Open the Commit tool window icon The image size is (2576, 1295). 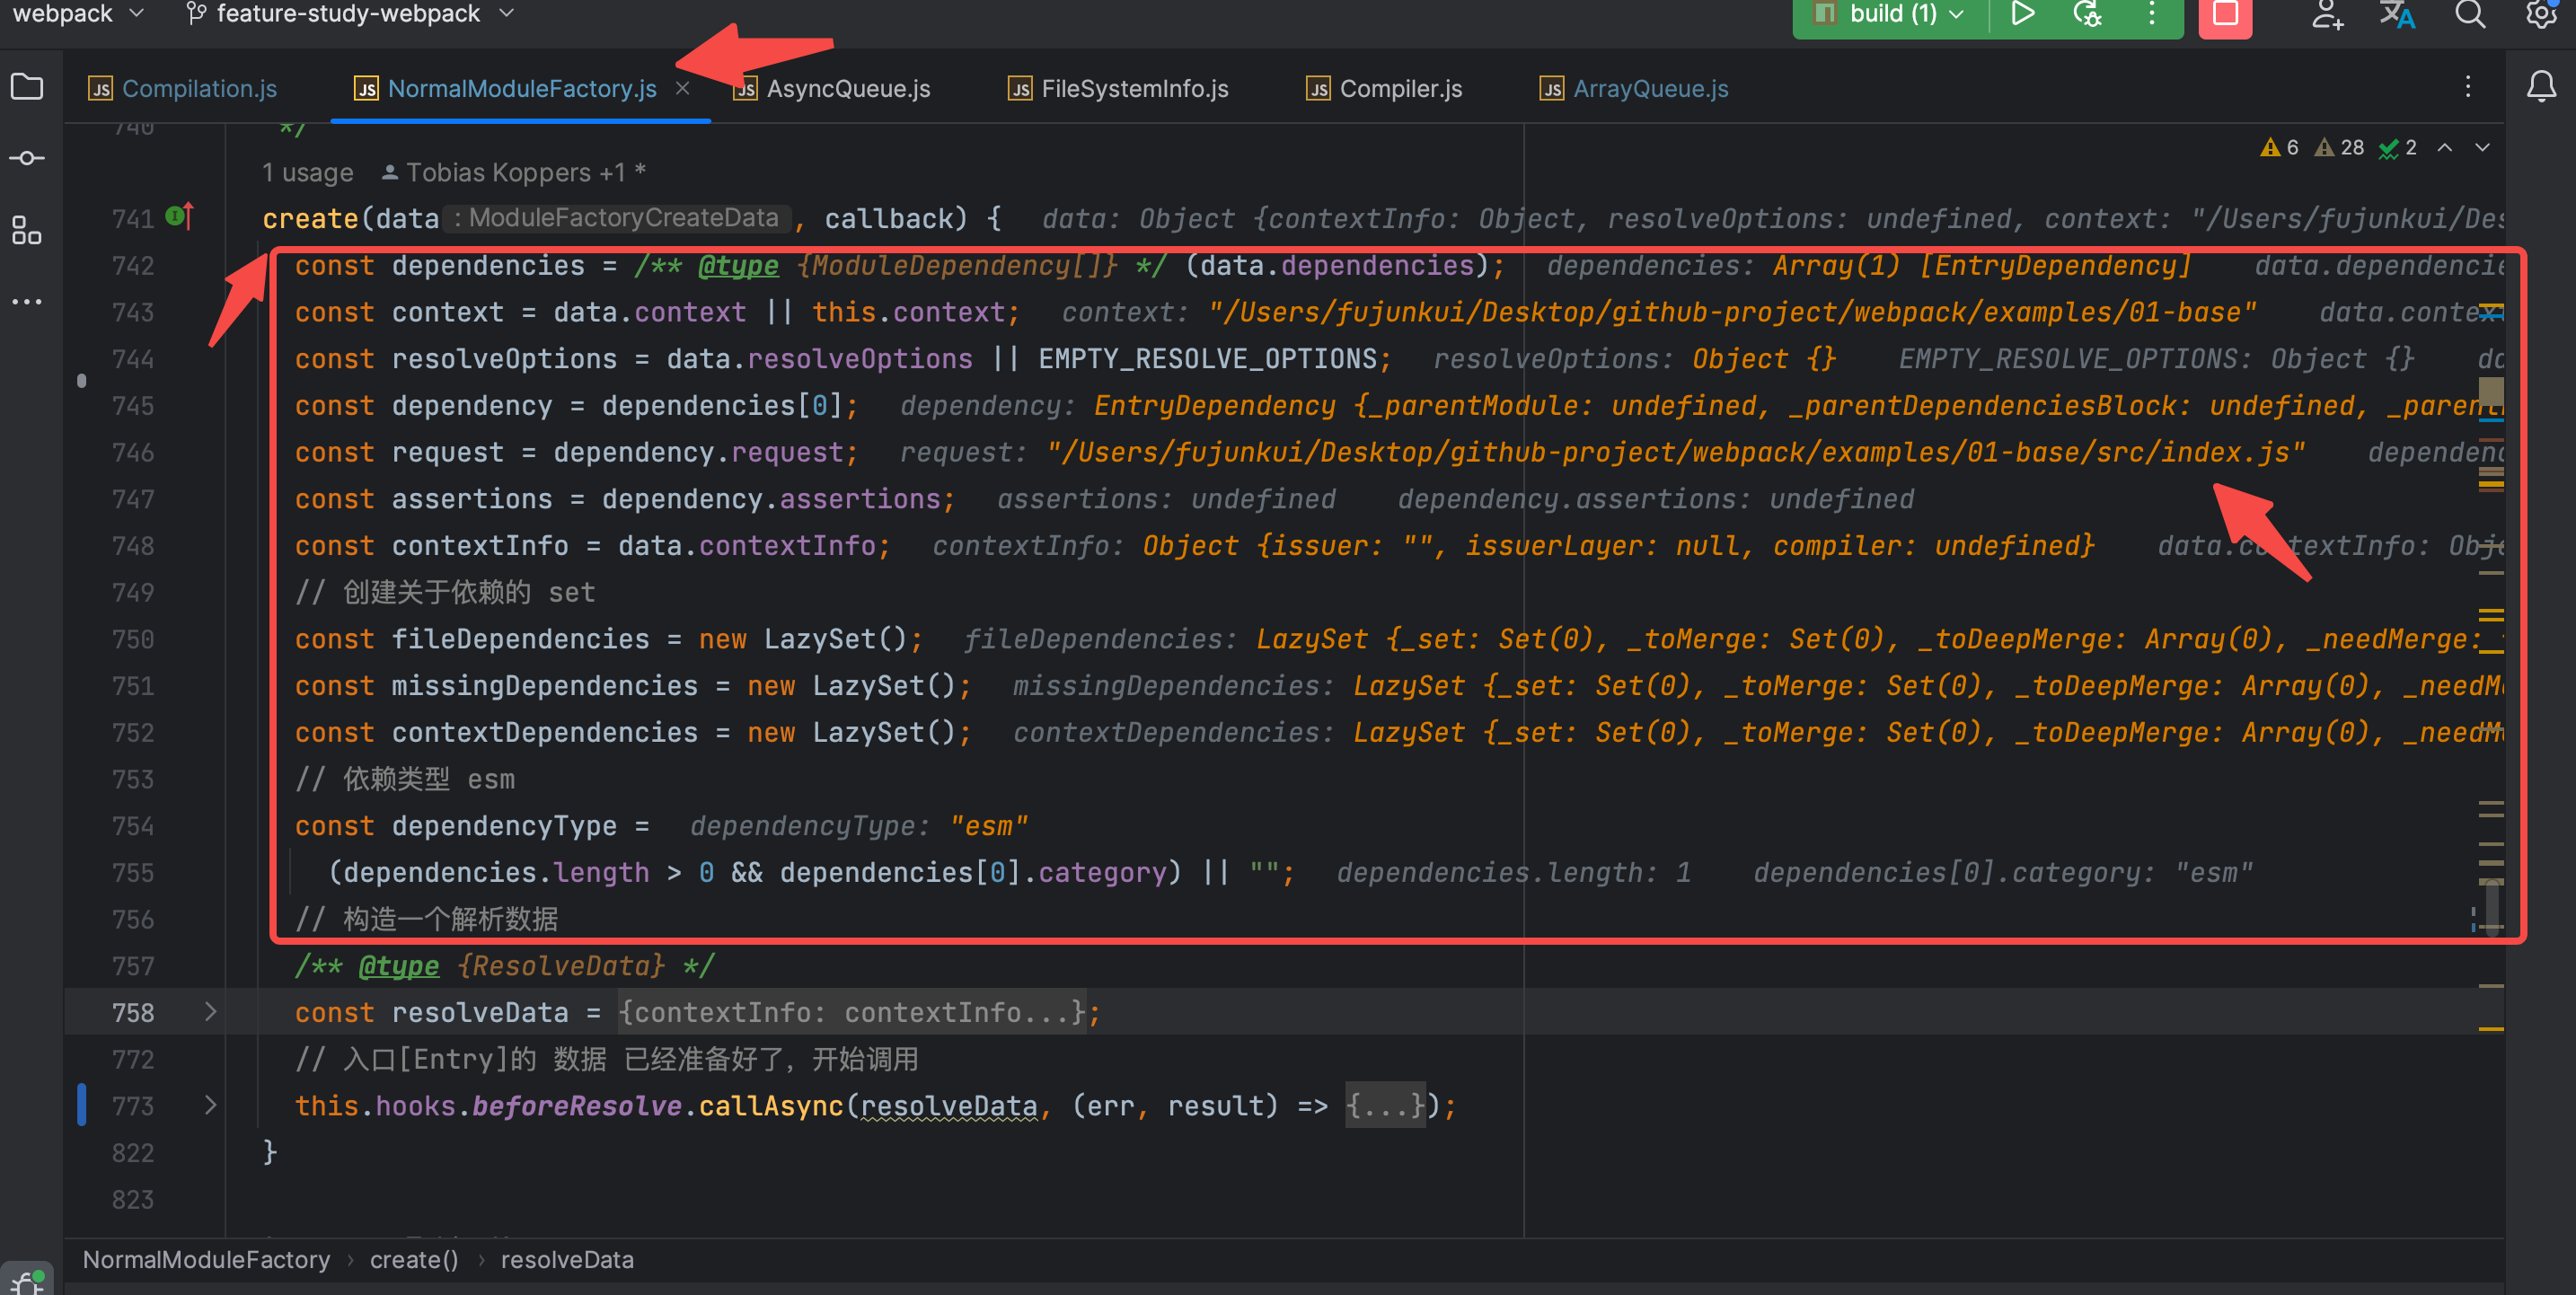(27, 158)
